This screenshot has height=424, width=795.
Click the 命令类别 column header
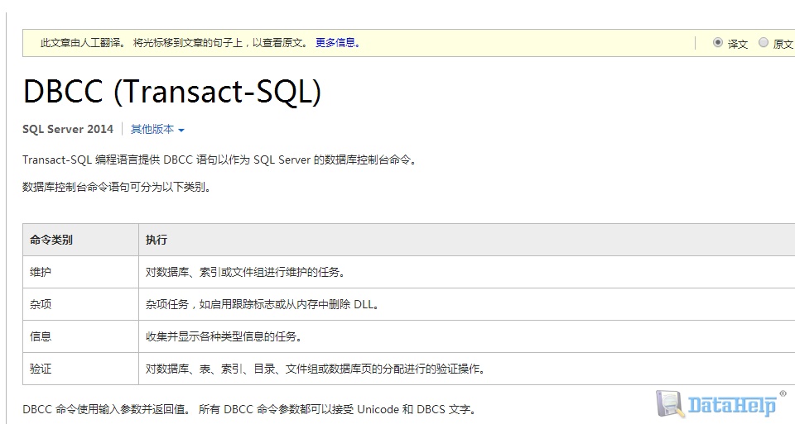click(80, 240)
